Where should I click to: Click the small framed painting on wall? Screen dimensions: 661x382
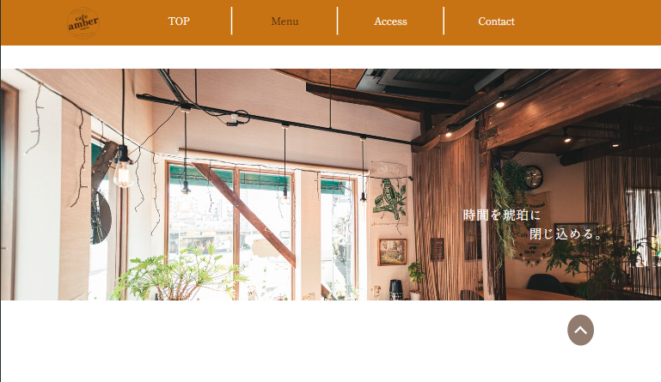coord(392,252)
